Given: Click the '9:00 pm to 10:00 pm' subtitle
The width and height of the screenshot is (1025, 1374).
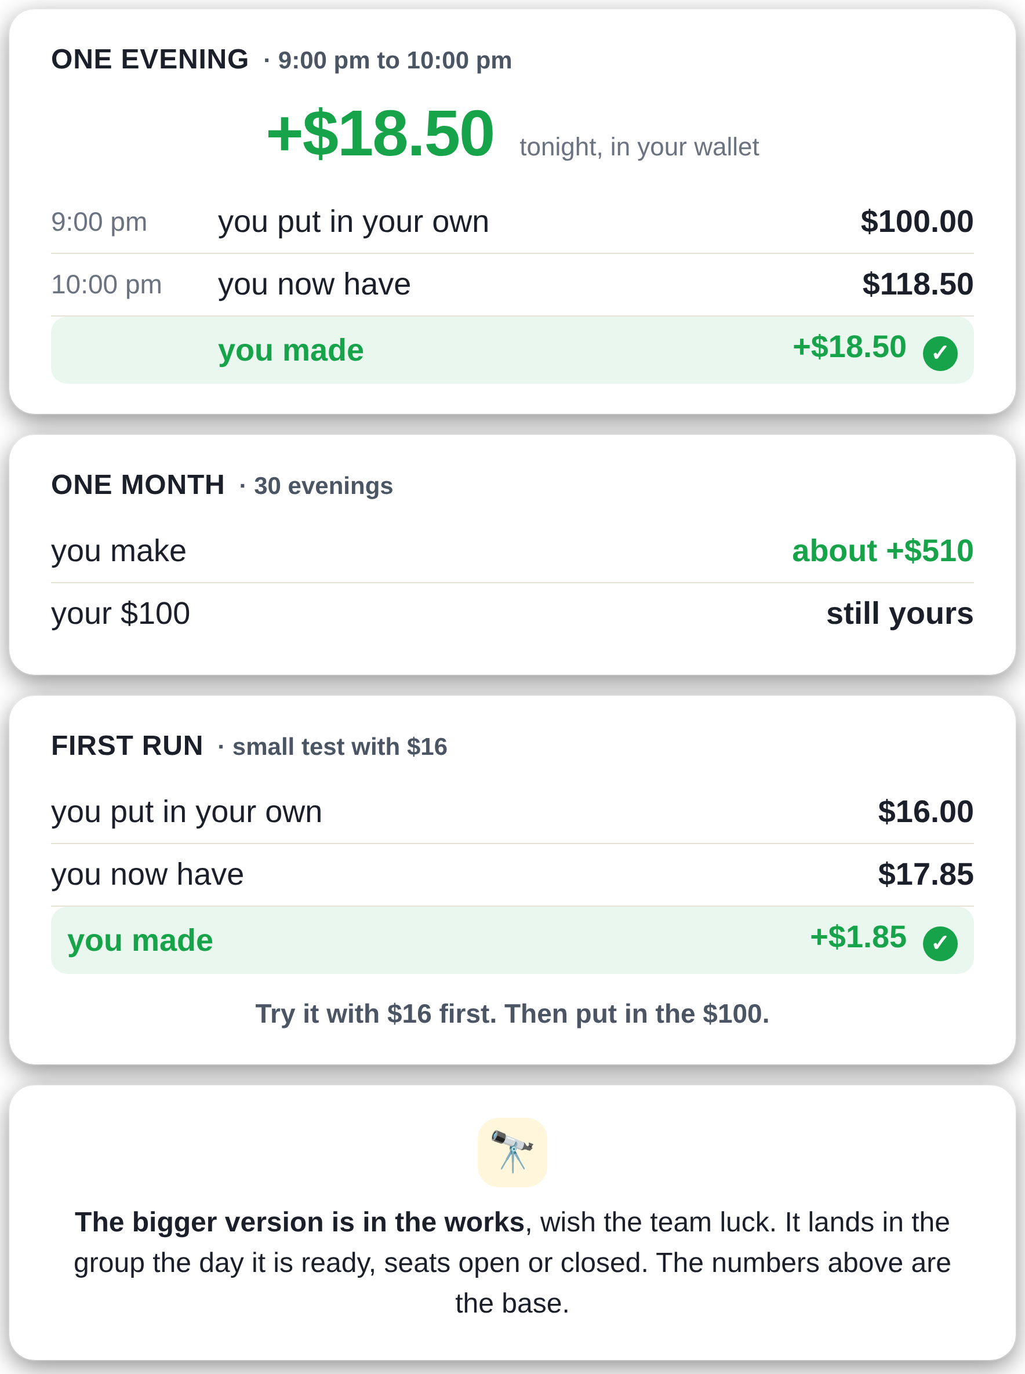Looking at the screenshot, I should [x=395, y=60].
